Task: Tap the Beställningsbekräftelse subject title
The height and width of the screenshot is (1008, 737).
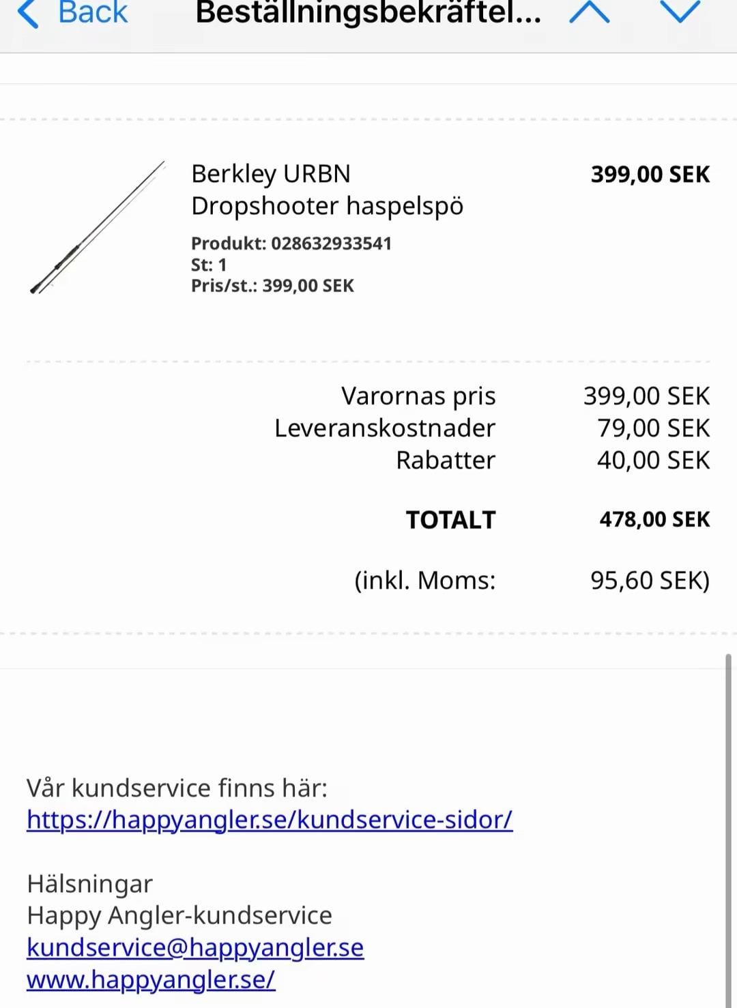Action: coord(368,14)
